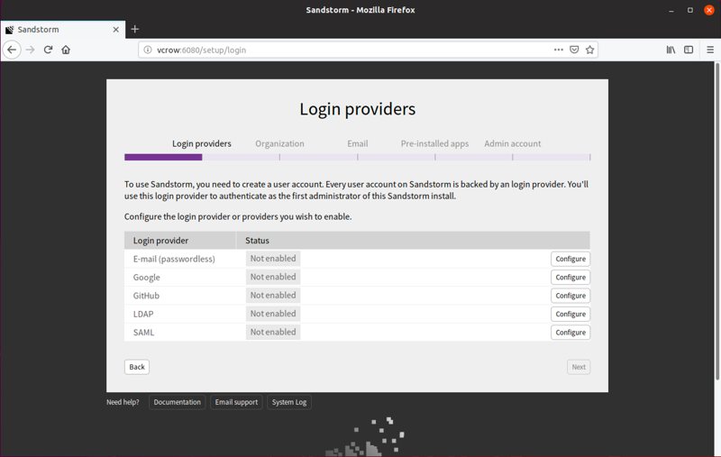Reload the current page

48,50
